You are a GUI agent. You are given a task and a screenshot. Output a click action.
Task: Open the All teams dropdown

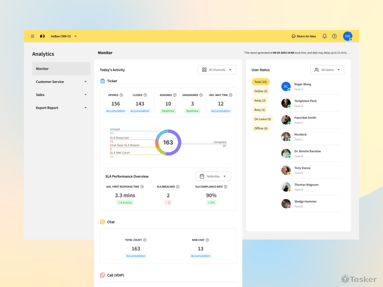click(327, 70)
